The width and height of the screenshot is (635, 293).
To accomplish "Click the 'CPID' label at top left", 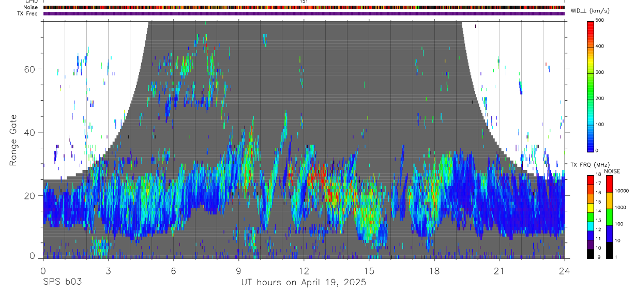I will click(x=31, y=2).
